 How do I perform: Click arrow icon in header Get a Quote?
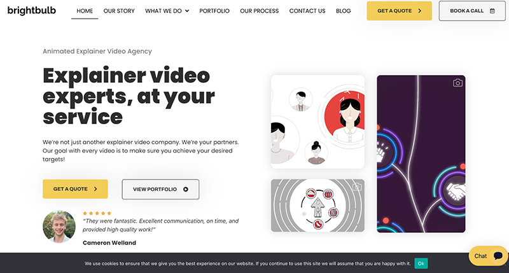(420, 11)
